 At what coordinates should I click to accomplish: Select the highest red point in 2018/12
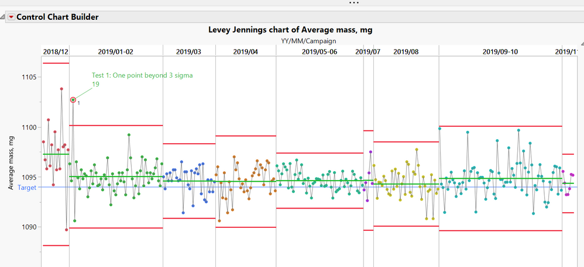(61, 89)
